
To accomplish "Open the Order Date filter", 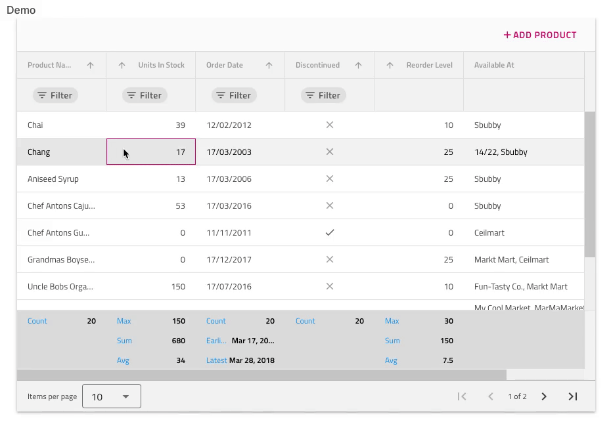I will (x=233, y=95).
